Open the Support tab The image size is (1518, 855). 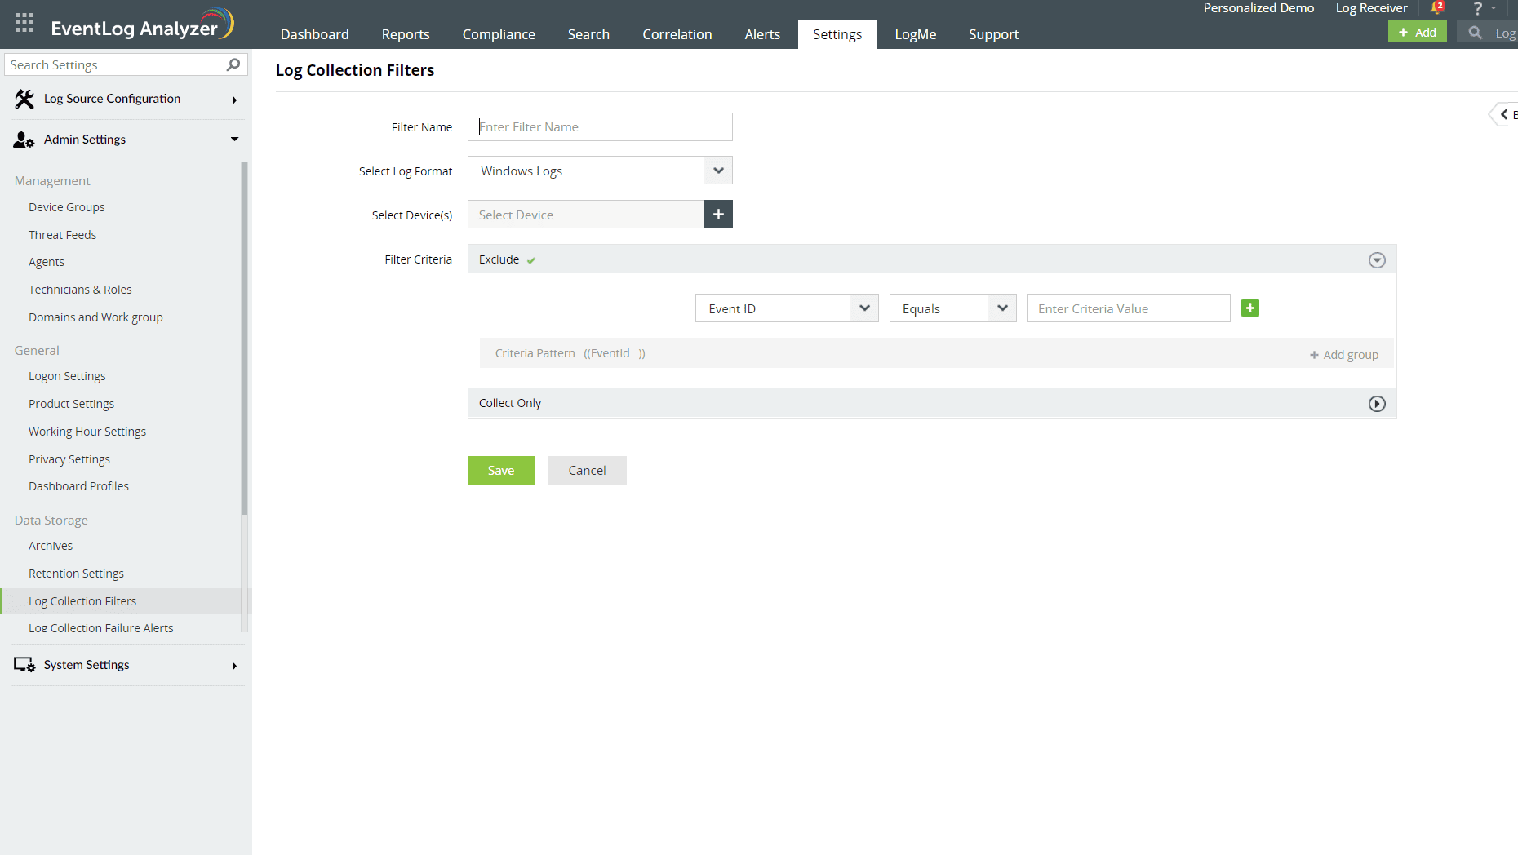pyautogui.click(x=993, y=34)
